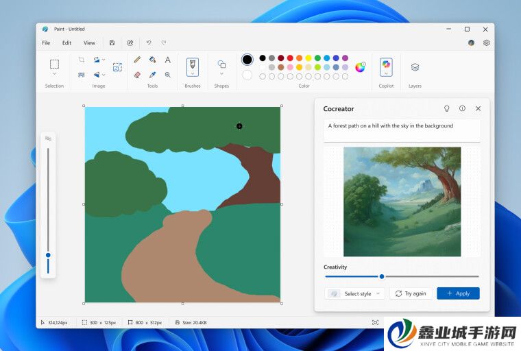Viewport: 521px width, 351px height.
Task: Open the user account avatar
Action: click(x=471, y=43)
